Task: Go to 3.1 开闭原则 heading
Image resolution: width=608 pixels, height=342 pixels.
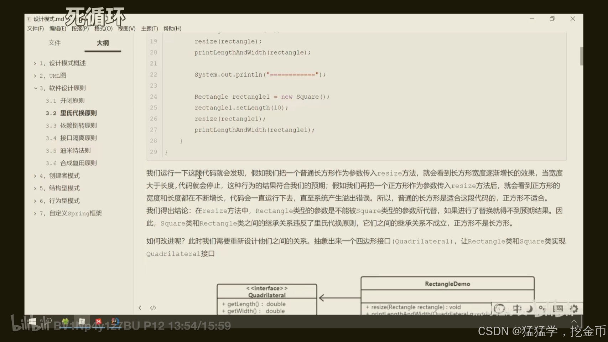Action: click(65, 100)
